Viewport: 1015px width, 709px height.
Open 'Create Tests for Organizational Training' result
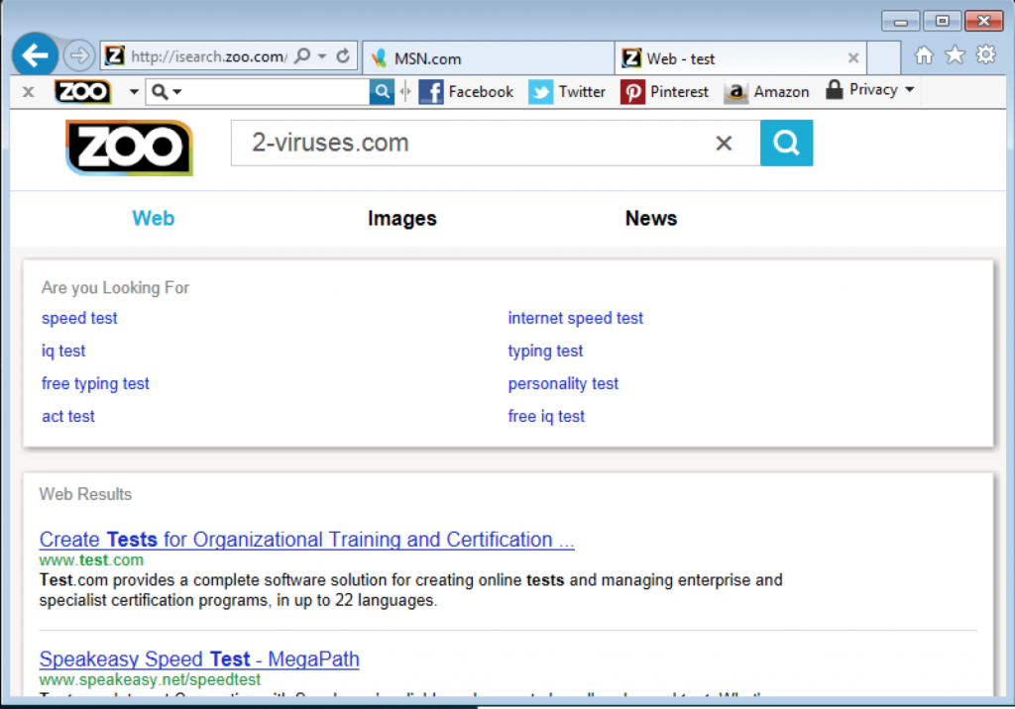[x=307, y=540]
